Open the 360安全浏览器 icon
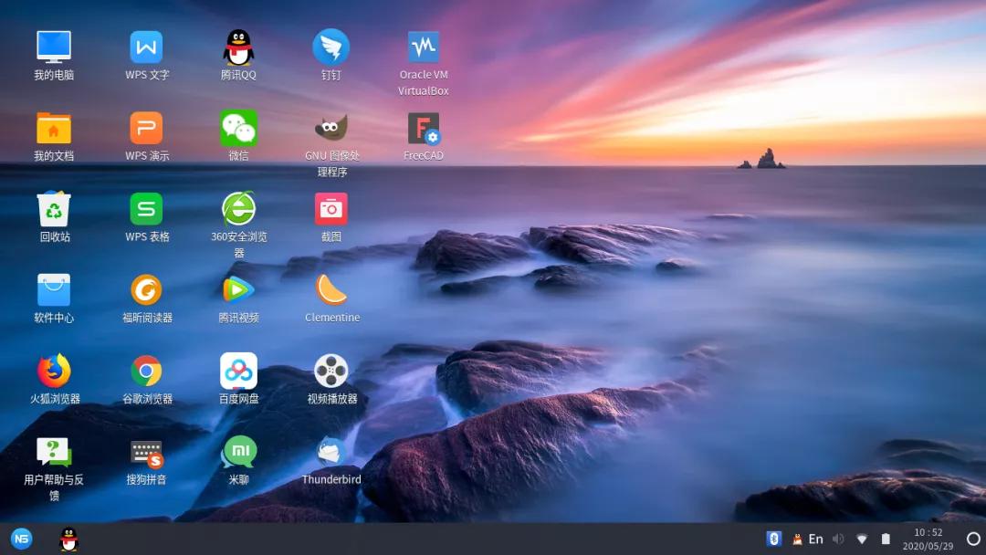This screenshot has width=986, height=555. tap(238, 209)
